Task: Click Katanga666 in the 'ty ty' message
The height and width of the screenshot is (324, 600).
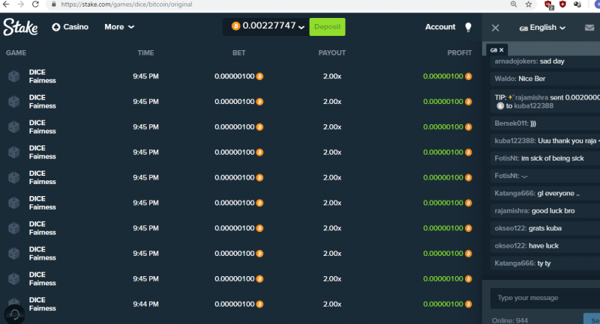Action: coord(514,263)
